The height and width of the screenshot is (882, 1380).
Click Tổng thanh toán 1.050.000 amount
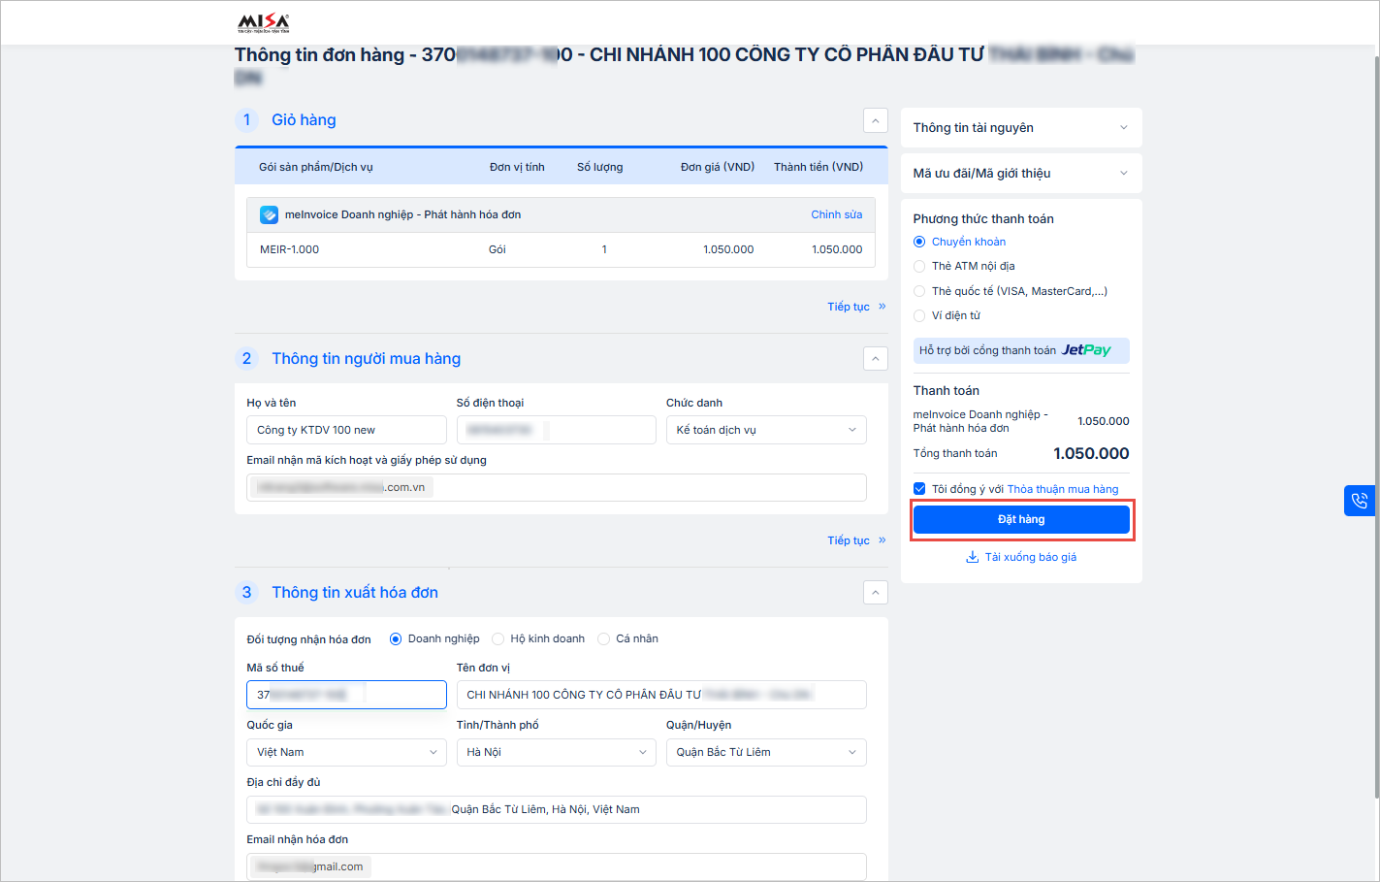pyautogui.click(x=1091, y=453)
